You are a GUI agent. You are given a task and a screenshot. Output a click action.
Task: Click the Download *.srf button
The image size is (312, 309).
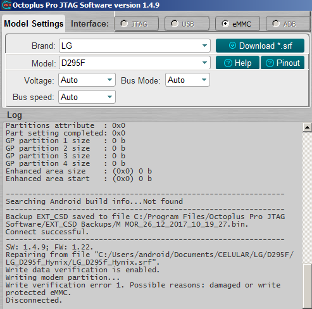click(x=260, y=46)
